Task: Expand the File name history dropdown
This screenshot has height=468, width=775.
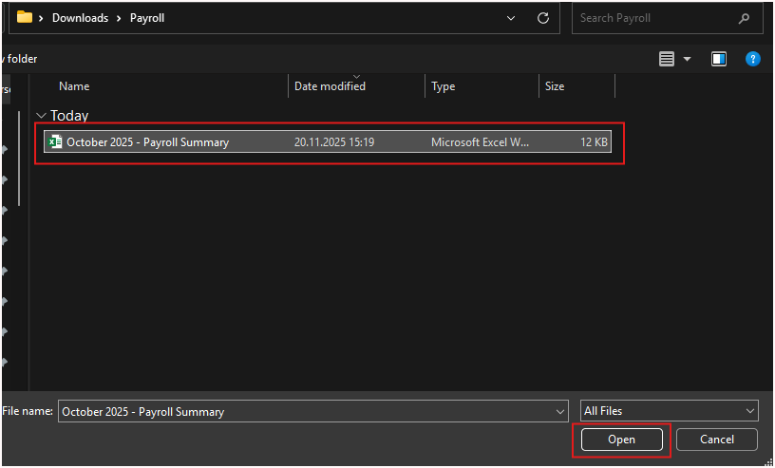Action: tap(559, 412)
